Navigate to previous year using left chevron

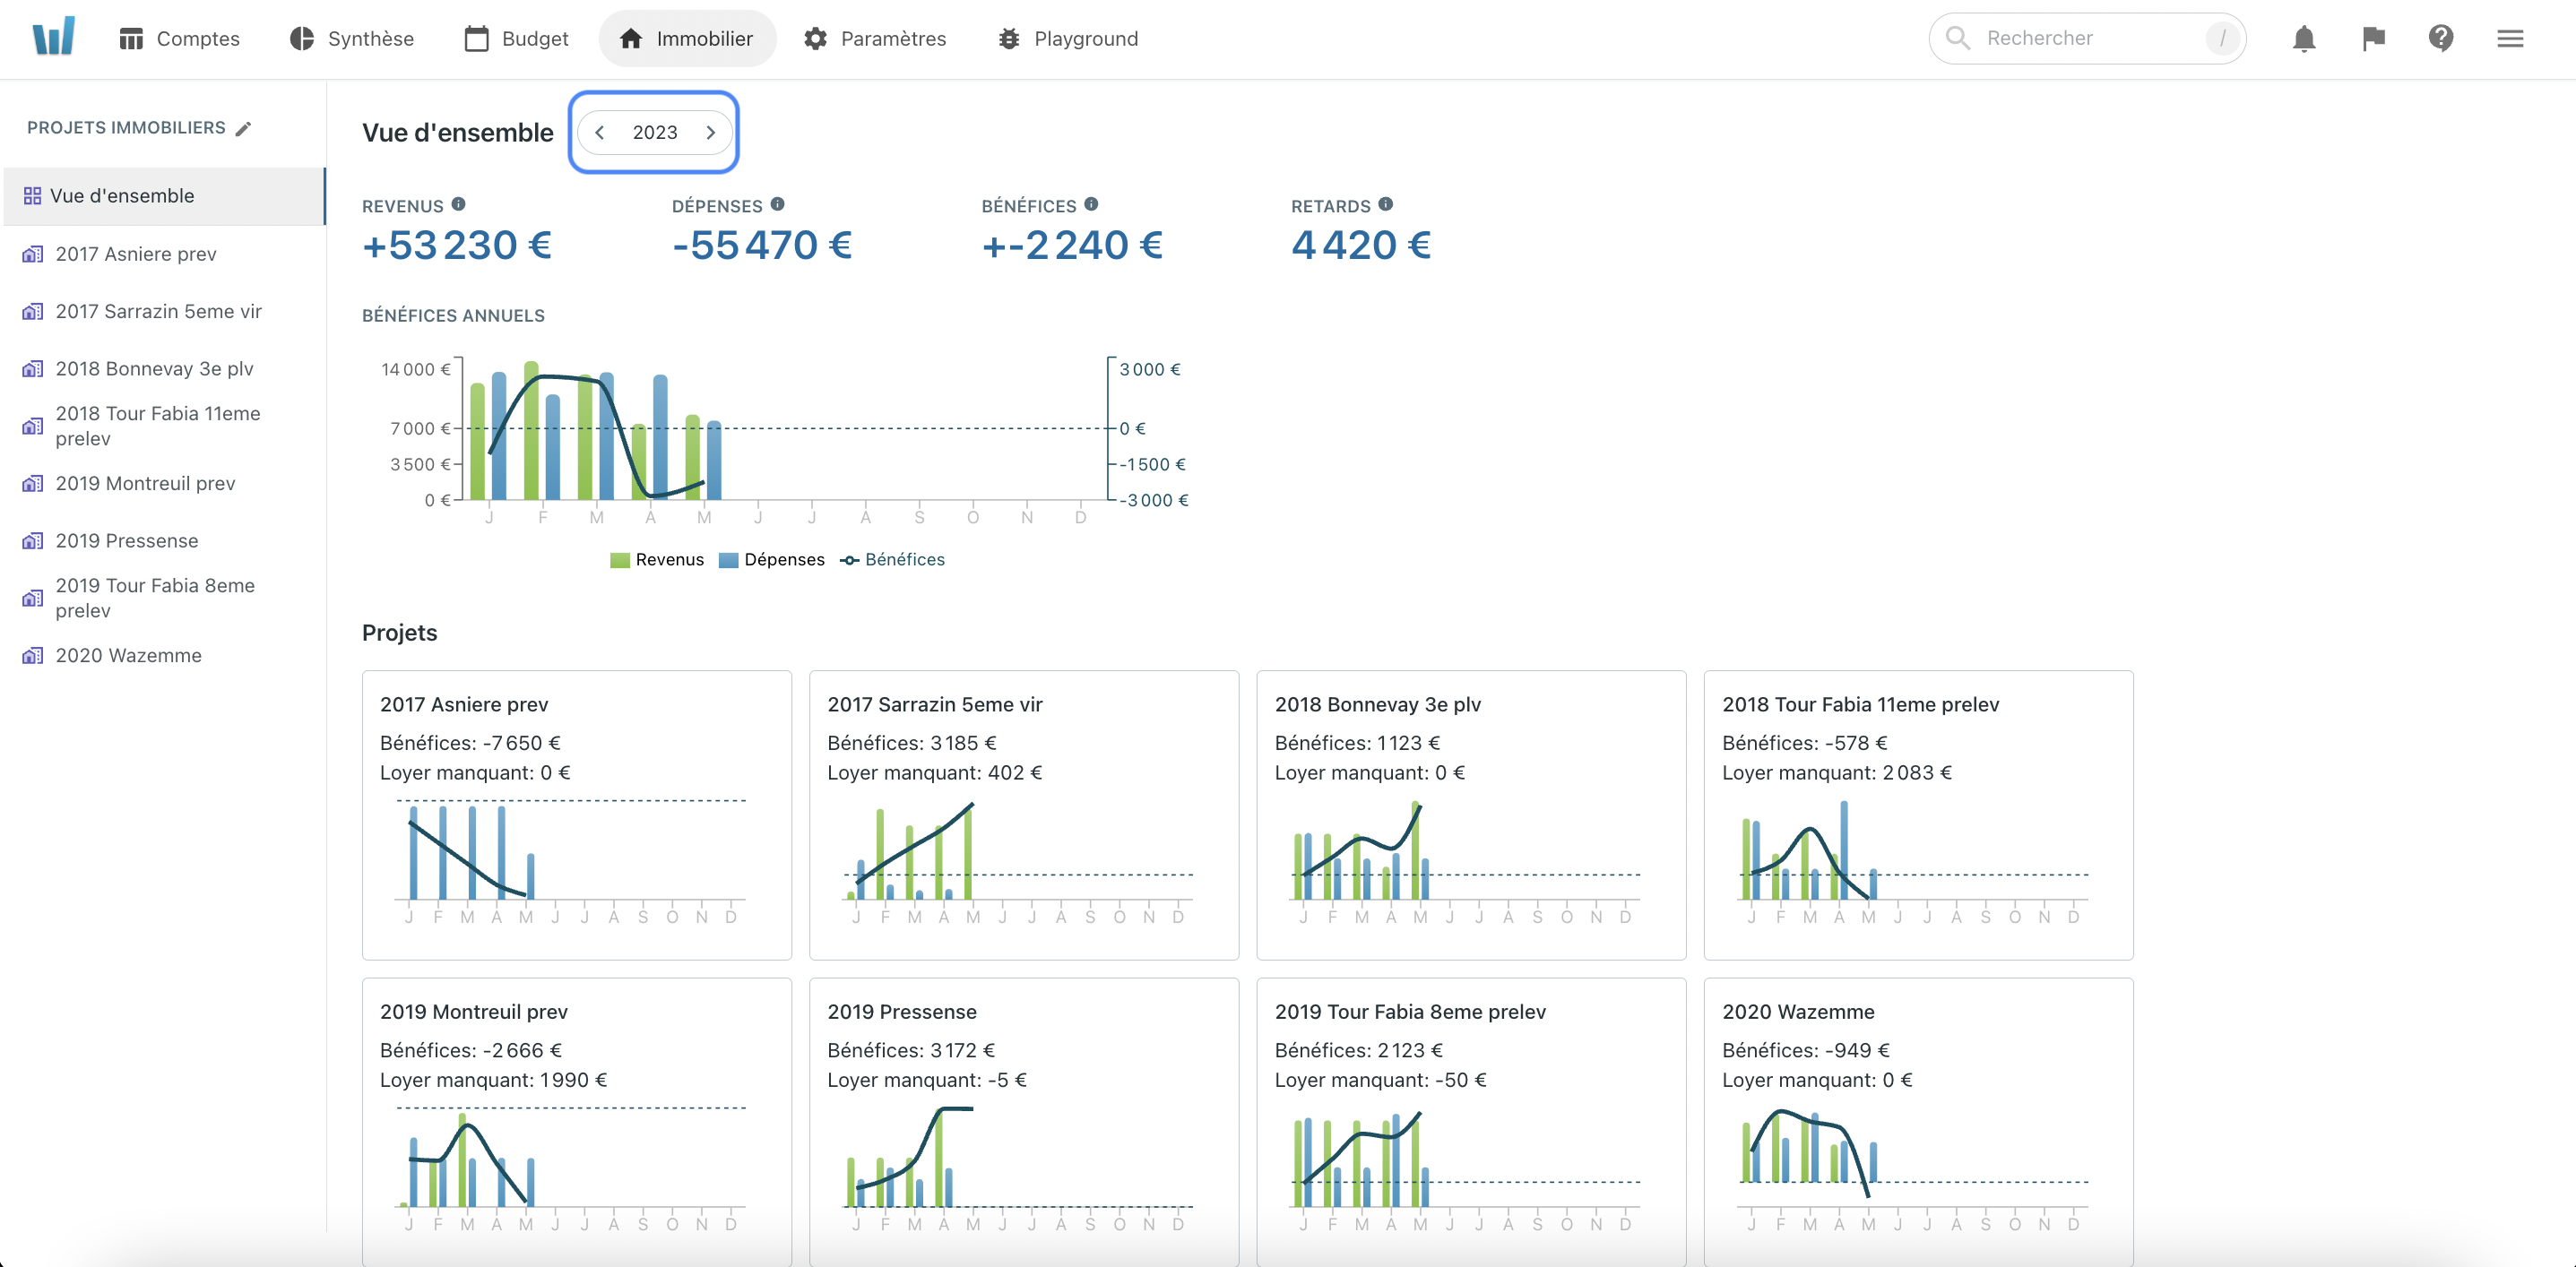601,132
